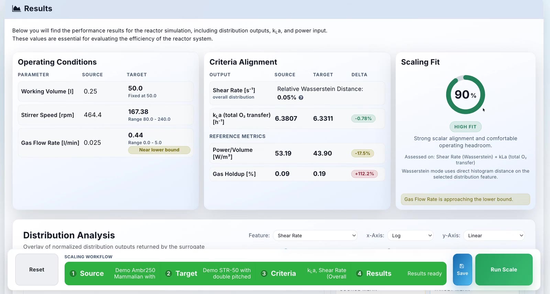Click the +112.2% Gas Holdup delta badge
The height and width of the screenshot is (294, 550).
[x=364, y=174]
